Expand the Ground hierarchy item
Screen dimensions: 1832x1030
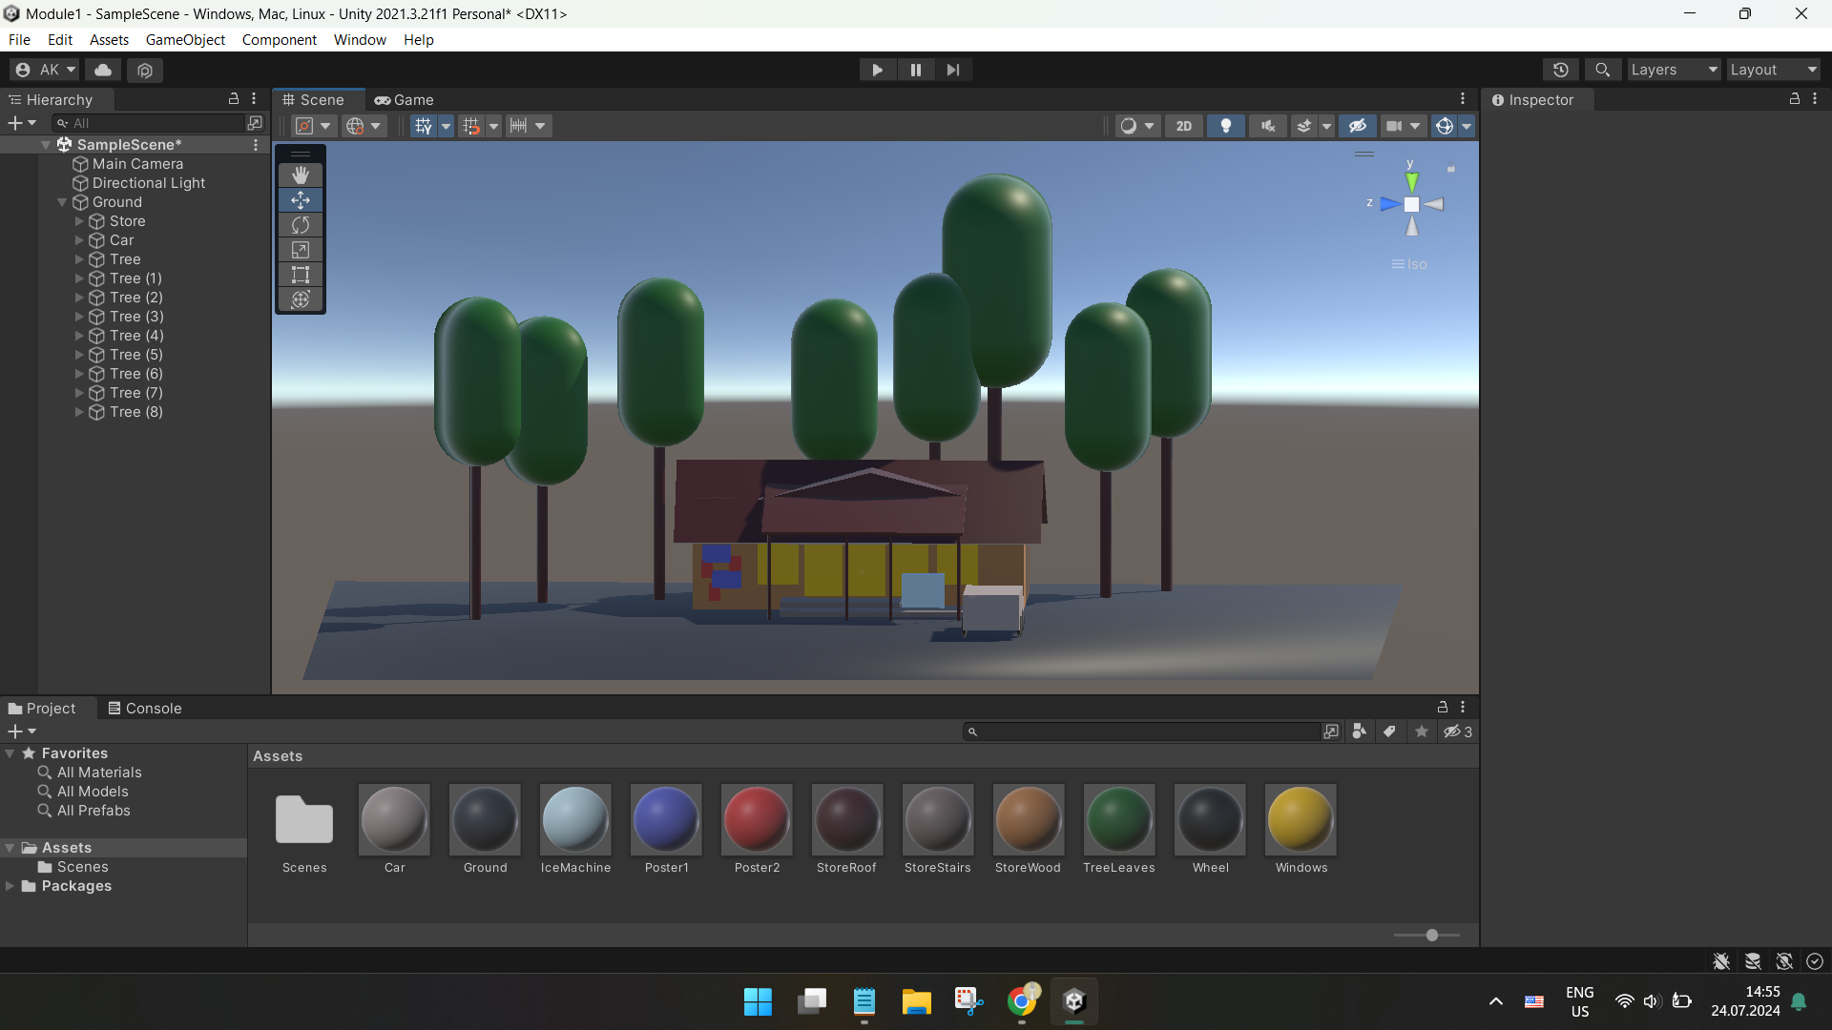[x=62, y=201]
